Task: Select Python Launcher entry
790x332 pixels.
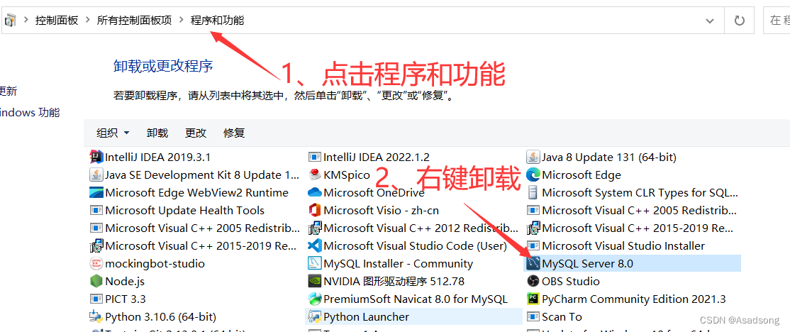Action: pyautogui.click(x=413, y=317)
